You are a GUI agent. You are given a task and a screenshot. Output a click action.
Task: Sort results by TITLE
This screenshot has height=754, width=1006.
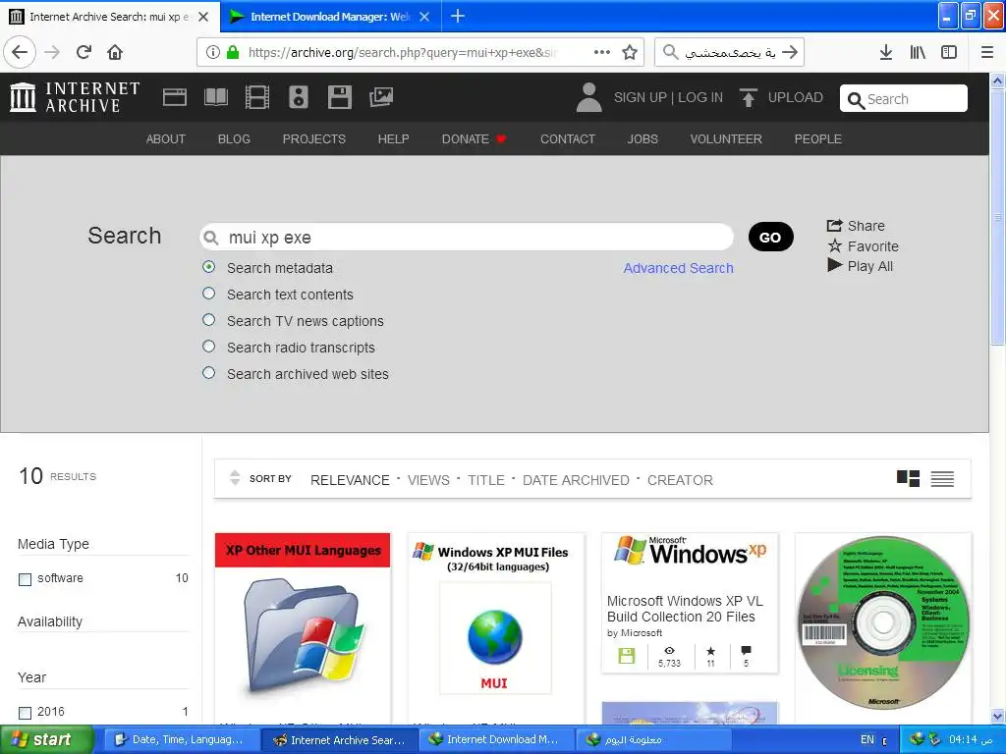[485, 480]
